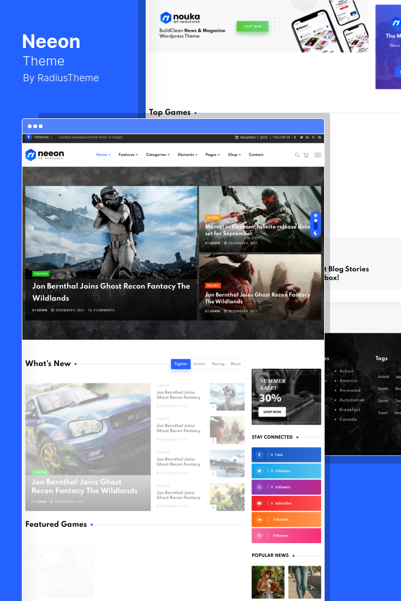The height and width of the screenshot is (601, 401).
Task: Click the Pinterest icon in the top bar
Action: (x=313, y=137)
